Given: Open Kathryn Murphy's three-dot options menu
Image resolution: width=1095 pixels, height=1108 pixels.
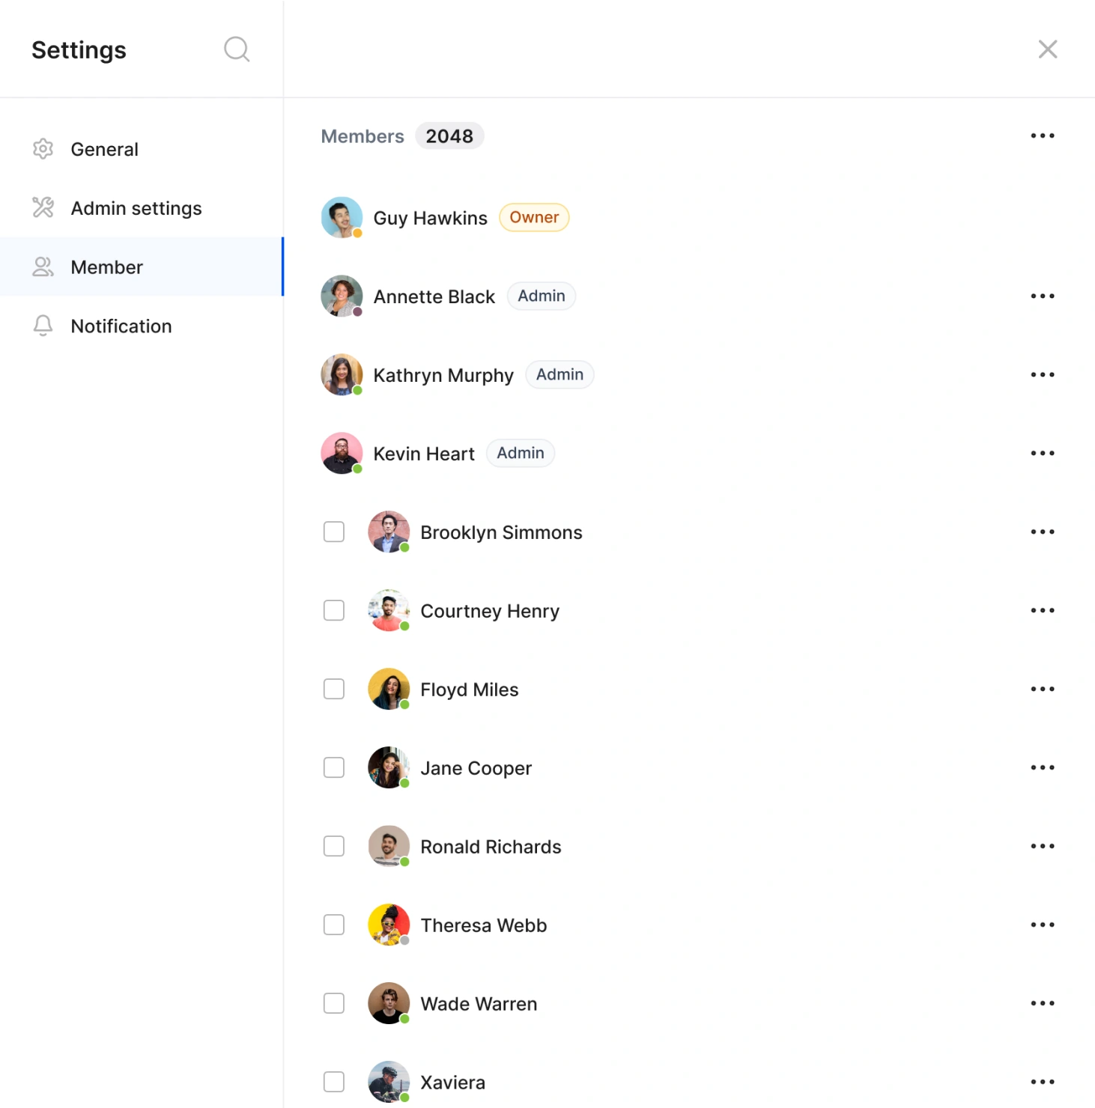Looking at the screenshot, I should [x=1042, y=375].
